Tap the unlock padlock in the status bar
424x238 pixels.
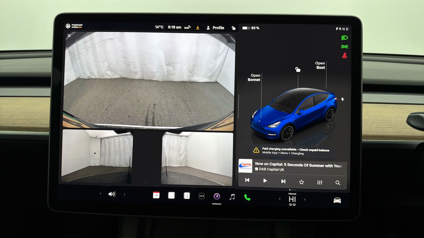tap(233, 28)
